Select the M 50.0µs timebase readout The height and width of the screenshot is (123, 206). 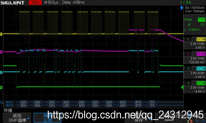click(51, 2)
